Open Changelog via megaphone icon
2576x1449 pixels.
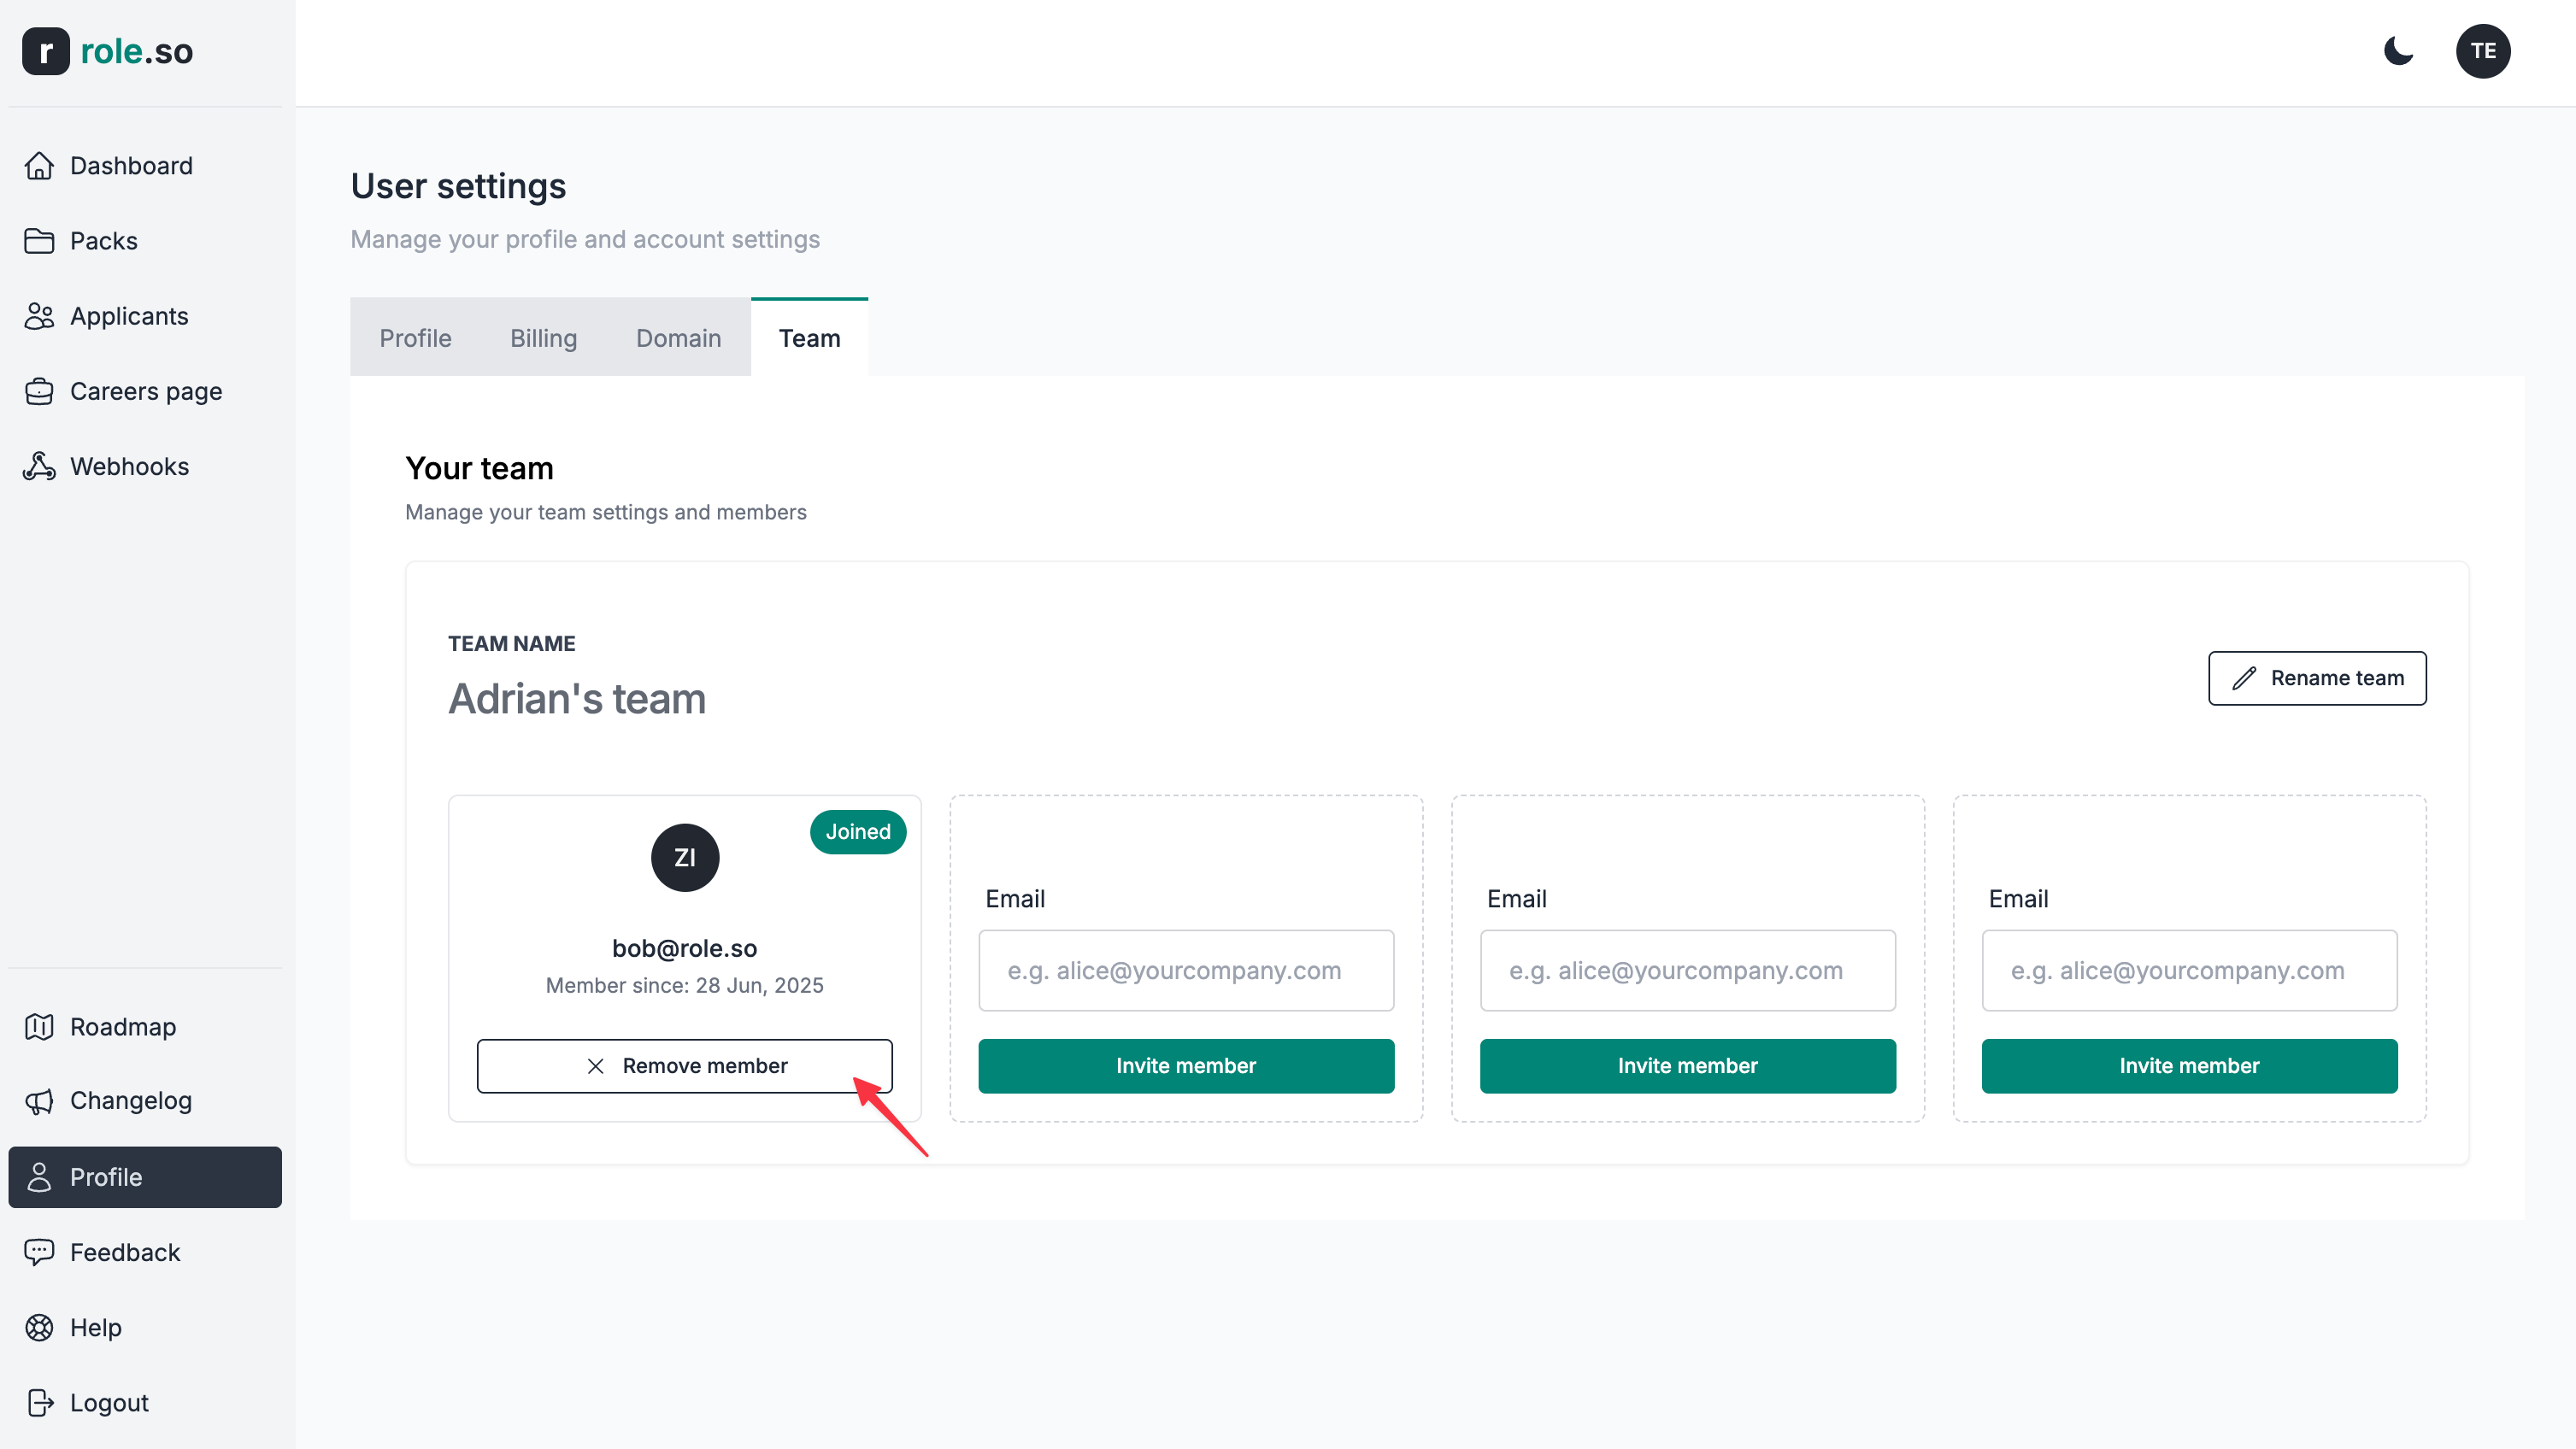[x=39, y=1101]
